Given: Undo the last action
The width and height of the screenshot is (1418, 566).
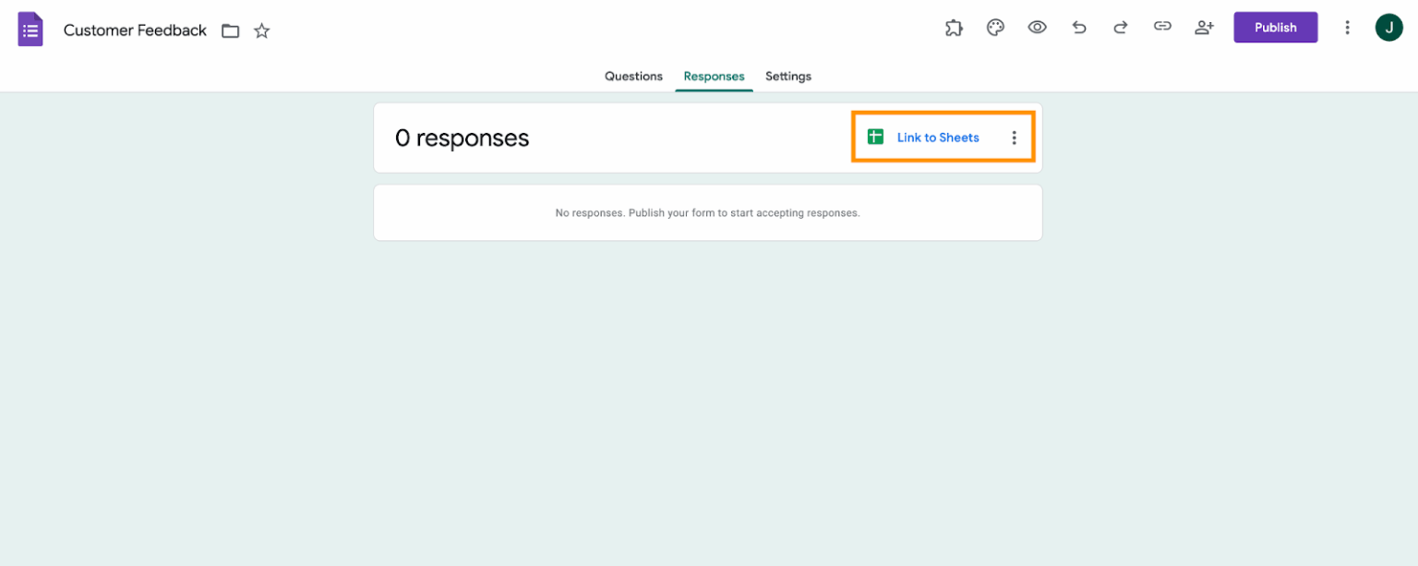Looking at the screenshot, I should pyautogui.click(x=1078, y=28).
